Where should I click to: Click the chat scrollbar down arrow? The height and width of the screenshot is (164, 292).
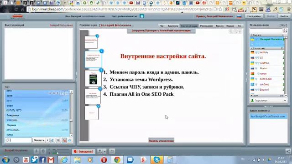click(71, 135)
